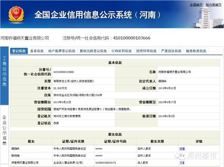224x167 pixels.
Task: Click the 详情 column header
Action: [199, 141]
